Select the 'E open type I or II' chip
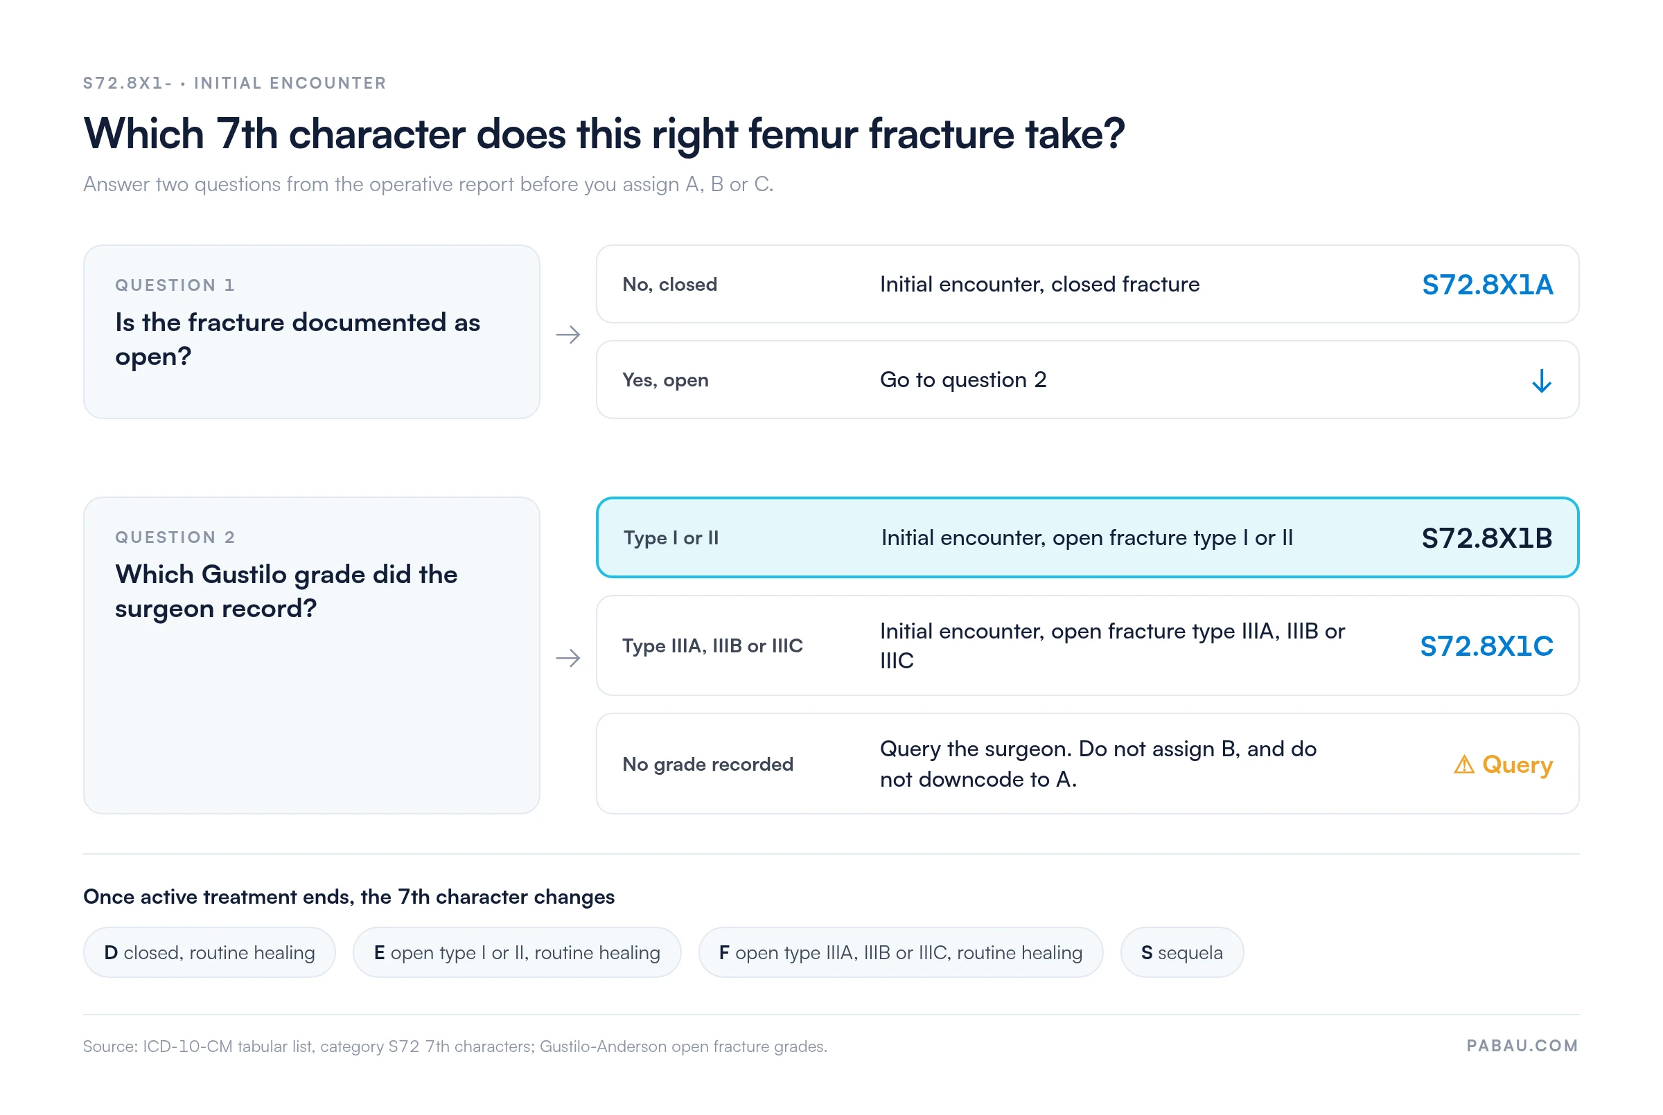The height and width of the screenshot is (1115, 1663). (x=516, y=953)
